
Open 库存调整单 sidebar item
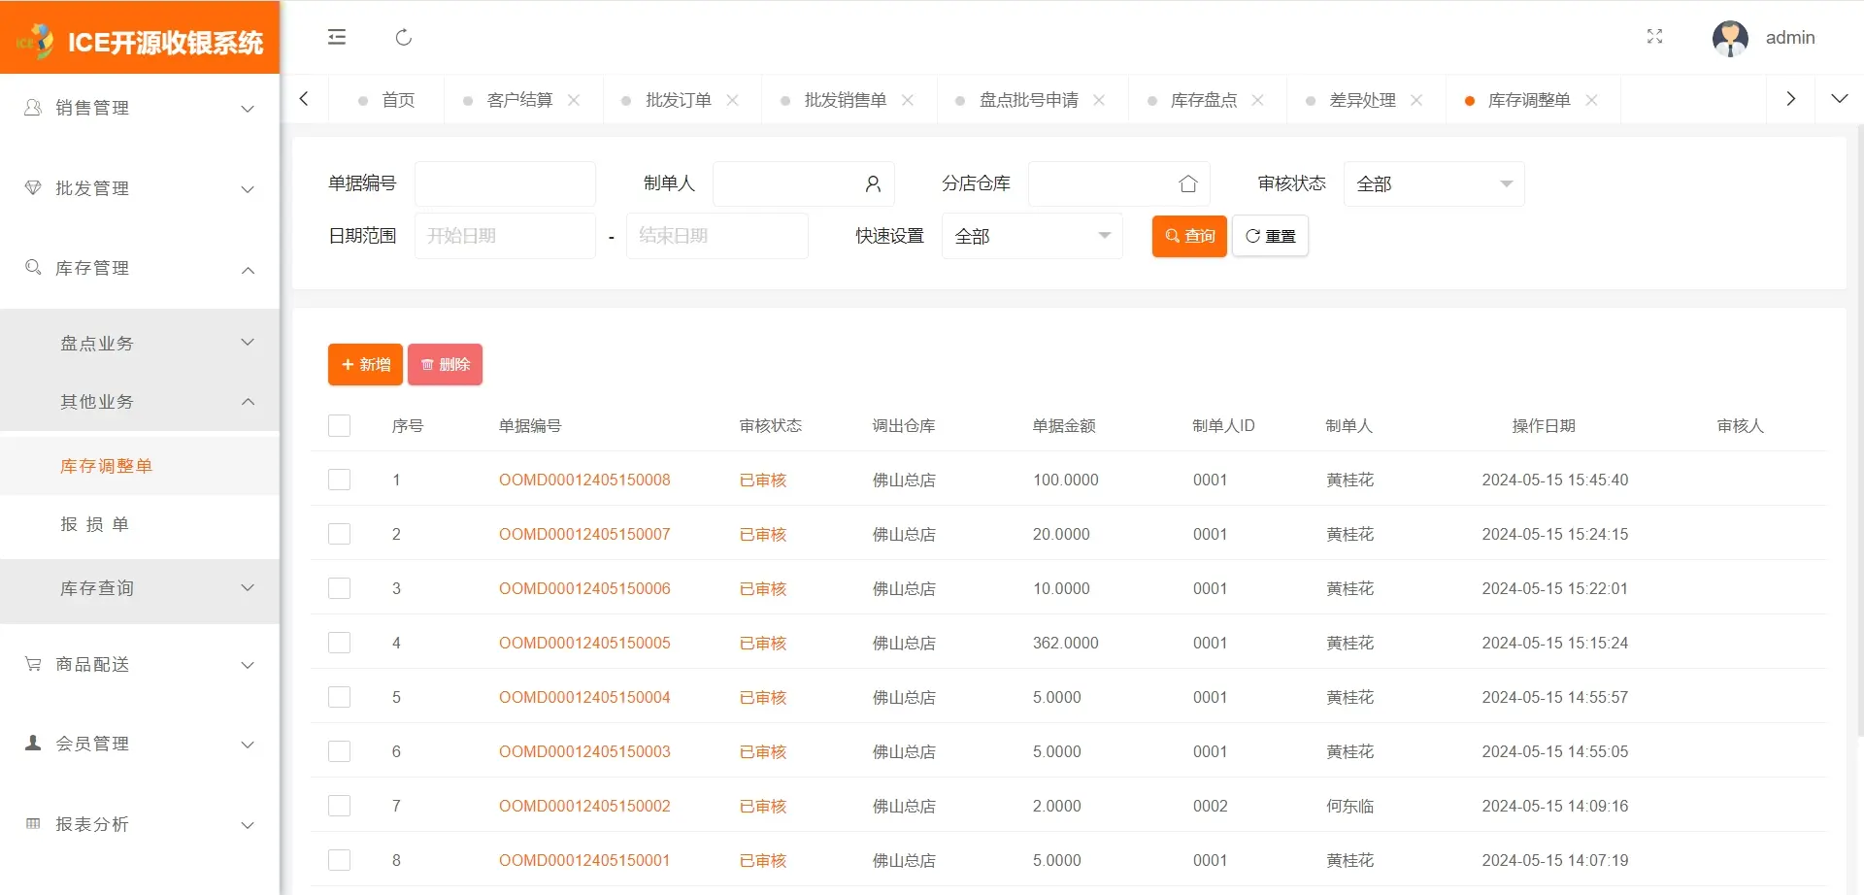(140, 466)
